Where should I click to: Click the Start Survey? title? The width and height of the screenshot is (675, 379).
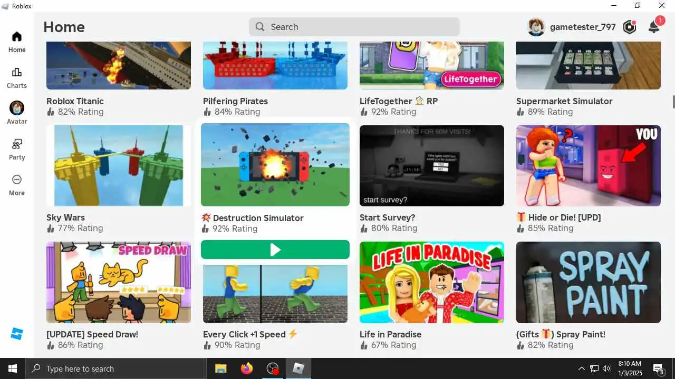click(388, 217)
